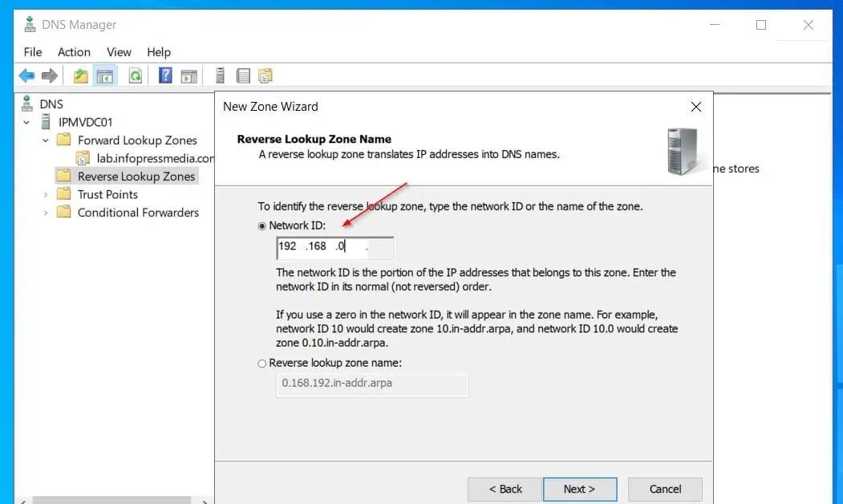Image resolution: width=843 pixels, height=504 pixels.
Task: Click the DNS root node icon
Action: coord(27,104)
